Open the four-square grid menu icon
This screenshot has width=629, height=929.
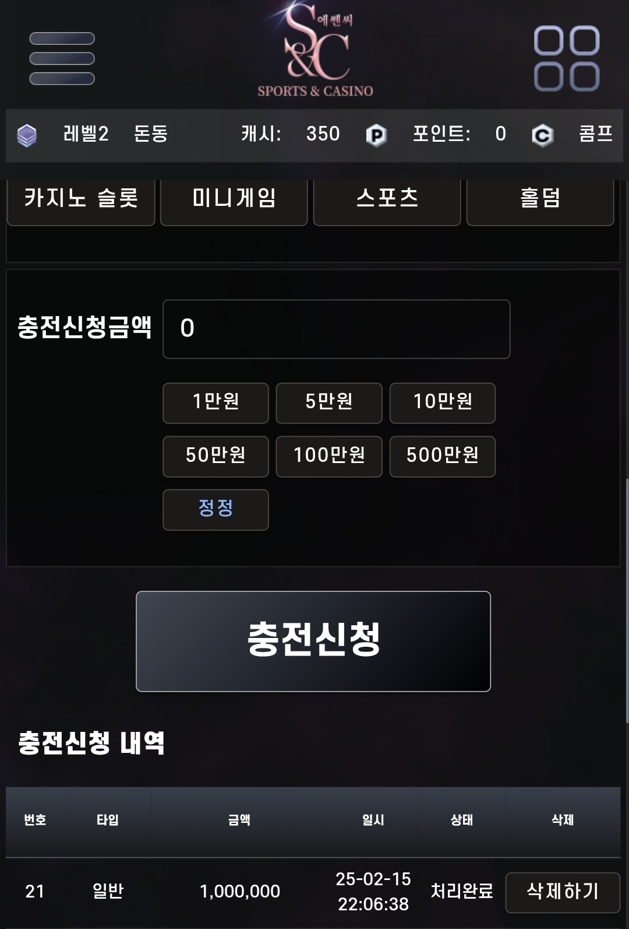[567, 58]
